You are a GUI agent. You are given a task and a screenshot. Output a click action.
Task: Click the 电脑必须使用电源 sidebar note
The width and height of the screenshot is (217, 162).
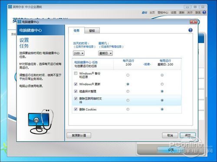(31, 86)
